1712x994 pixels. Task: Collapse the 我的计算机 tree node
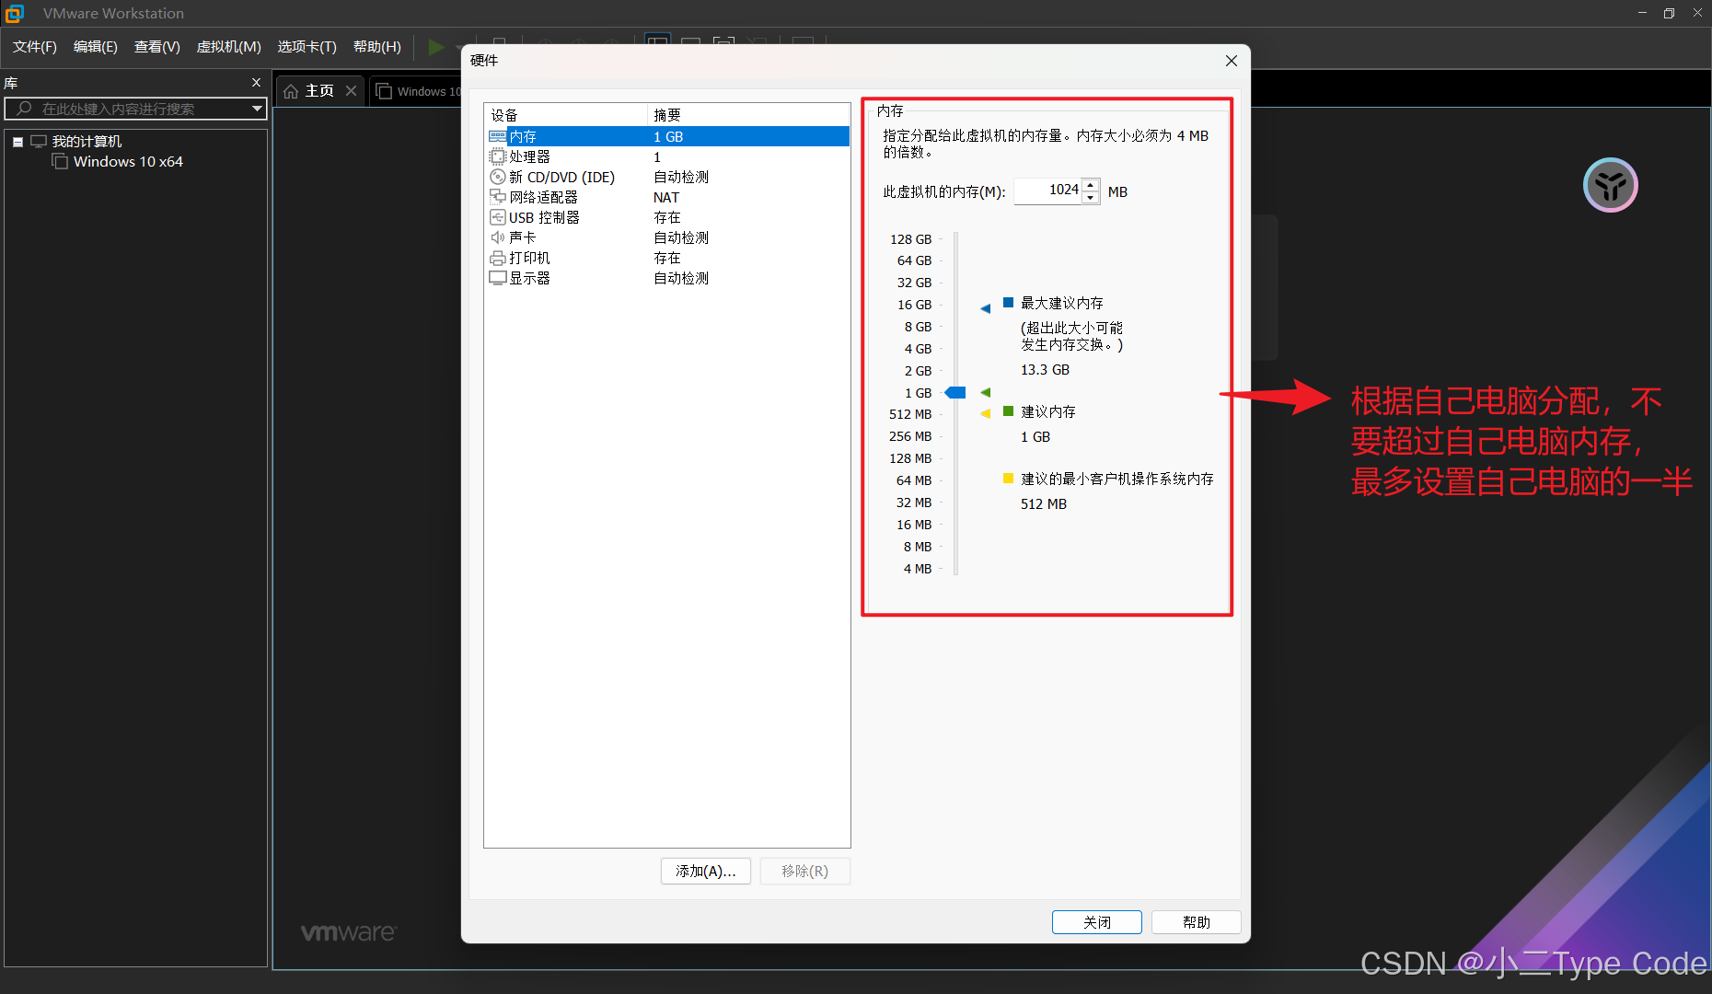pos(17,142)
